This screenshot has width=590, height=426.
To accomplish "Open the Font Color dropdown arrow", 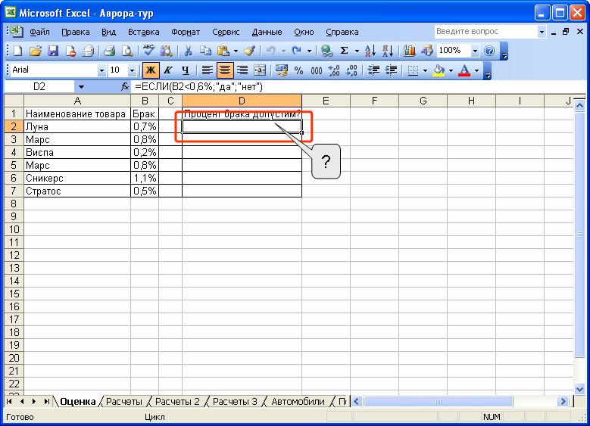I will pos(476,70).
